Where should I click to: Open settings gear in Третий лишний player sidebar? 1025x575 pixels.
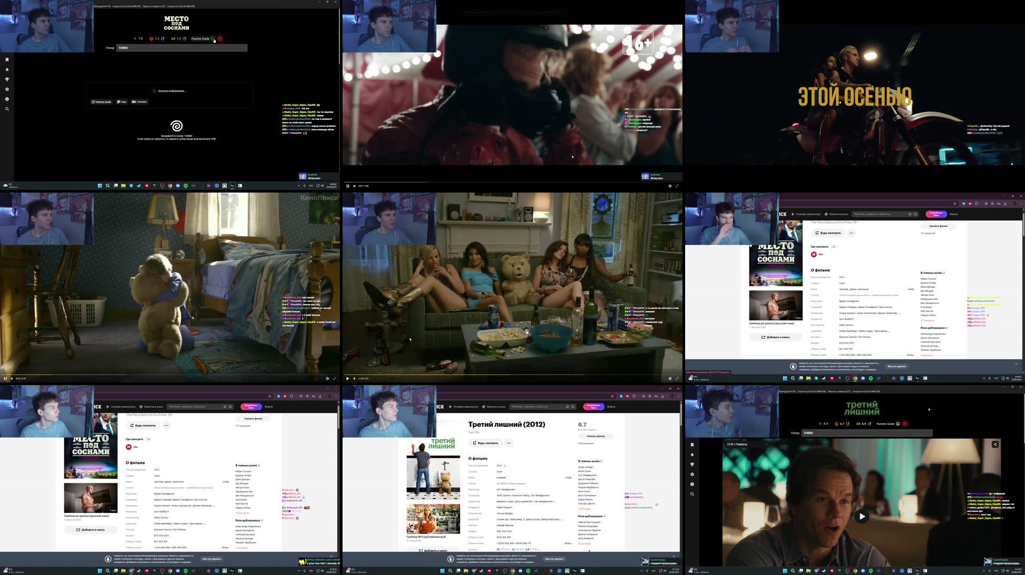click(692, 474)
